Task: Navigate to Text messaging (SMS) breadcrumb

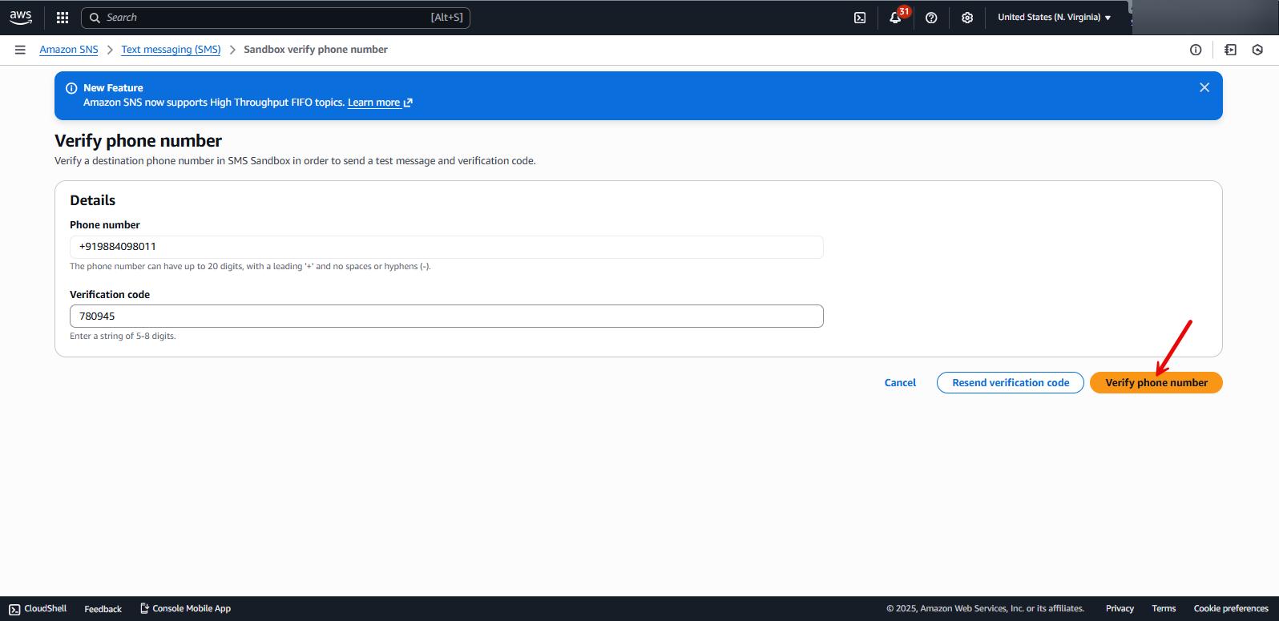Action: [x=171, y=50]
